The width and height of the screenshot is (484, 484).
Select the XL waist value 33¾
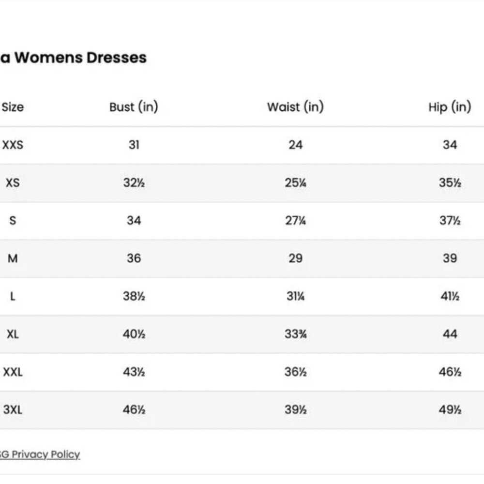click(295, 334)
